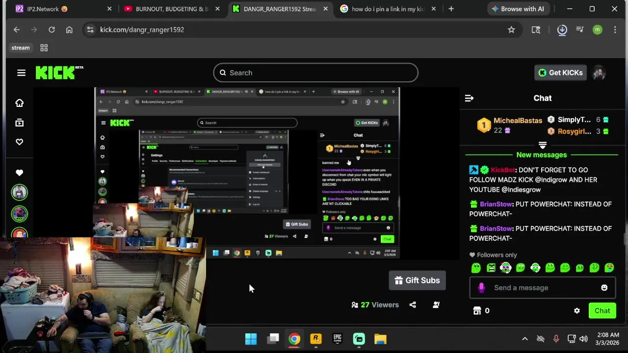Click the Get KICKs button
The height and width of the screenshot is (353, 628).
[x=560, y=73]
